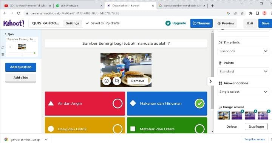The height and width of the screenshot is (143, 272).
Task: Click Tampilkan semua downloads link
Action: click(x=255, y=139)
